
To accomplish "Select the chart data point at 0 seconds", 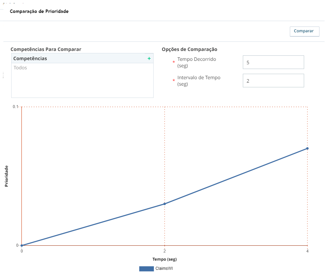I will (x=21, y=245).
